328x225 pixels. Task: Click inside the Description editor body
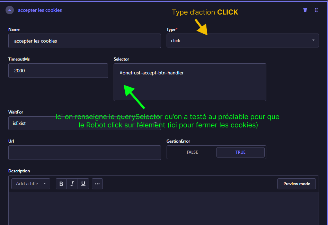click(163, 208)
